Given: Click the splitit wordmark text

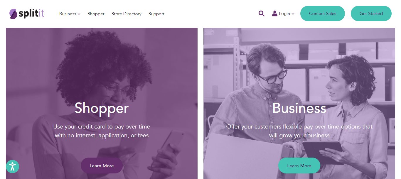Looking at the screenshot, I should pos(31,13).
